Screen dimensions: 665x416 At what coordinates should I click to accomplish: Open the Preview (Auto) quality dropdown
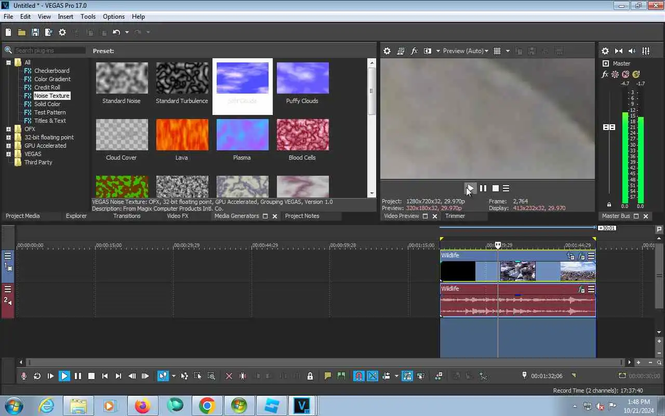click(465, 51)
